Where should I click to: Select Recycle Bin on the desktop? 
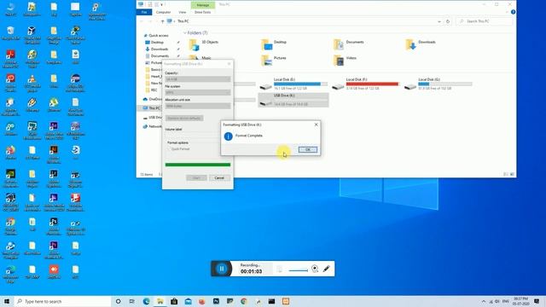click(x=10, y=34)
